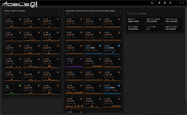Viewport: 187px width, 115px height.
Task: Click green CPU load icon on 負載 card
Action: 20,86
